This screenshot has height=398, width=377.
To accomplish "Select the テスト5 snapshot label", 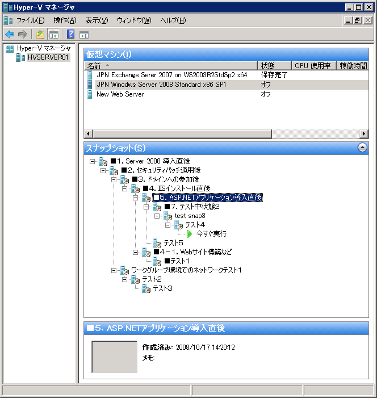I will (x=173, y=243).
